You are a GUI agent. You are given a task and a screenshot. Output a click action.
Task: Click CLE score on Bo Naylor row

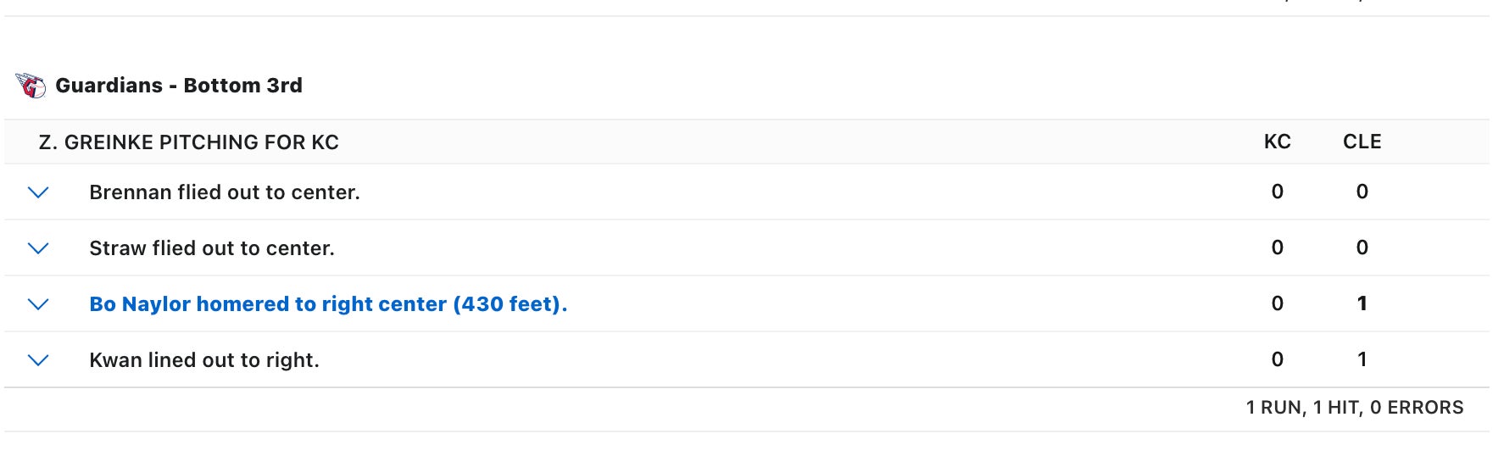click(x=1362, y=303)
